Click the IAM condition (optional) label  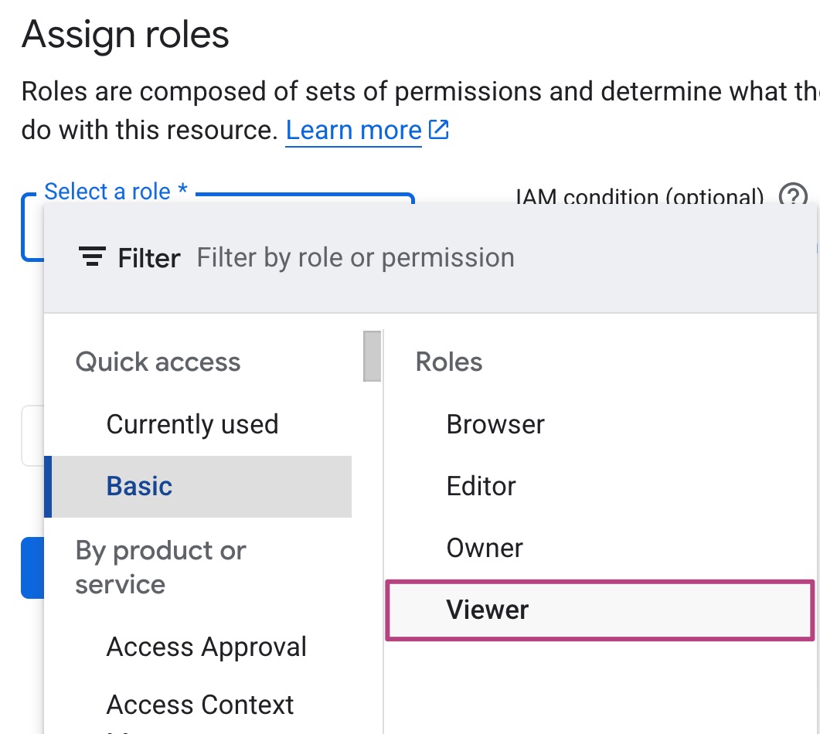tap(640, 196)
